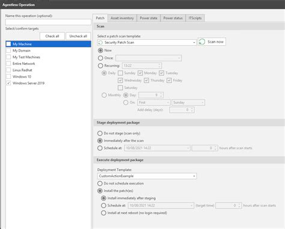Open the Deployment Template dropdown
This screenshot has height=229, width=285.
pyautogui.click(x=147, y=176)
